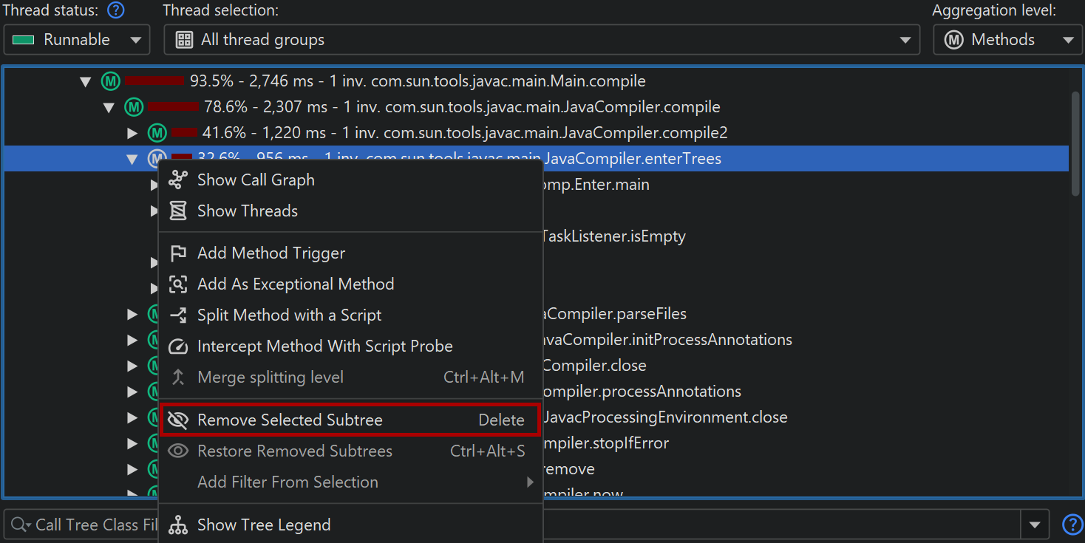This screenshot has width=1085, height=543.
Task: Expand the JavaCompiler.compile2 tree node
Action: pyautogui.click(x=132, y=133)
